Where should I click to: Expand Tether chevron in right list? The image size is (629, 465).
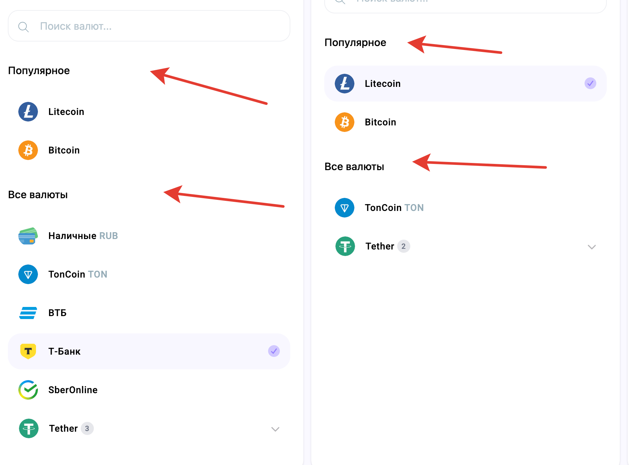coord(592,247)
